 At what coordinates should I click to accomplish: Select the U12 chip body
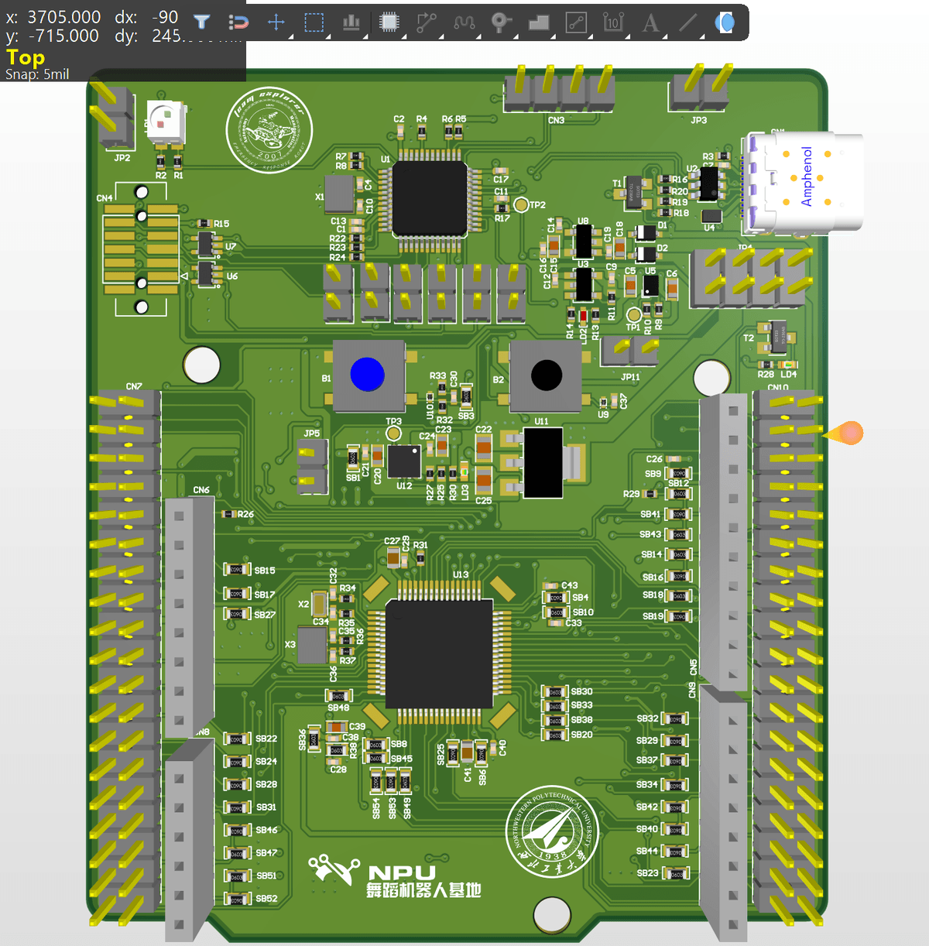[404, 461]
